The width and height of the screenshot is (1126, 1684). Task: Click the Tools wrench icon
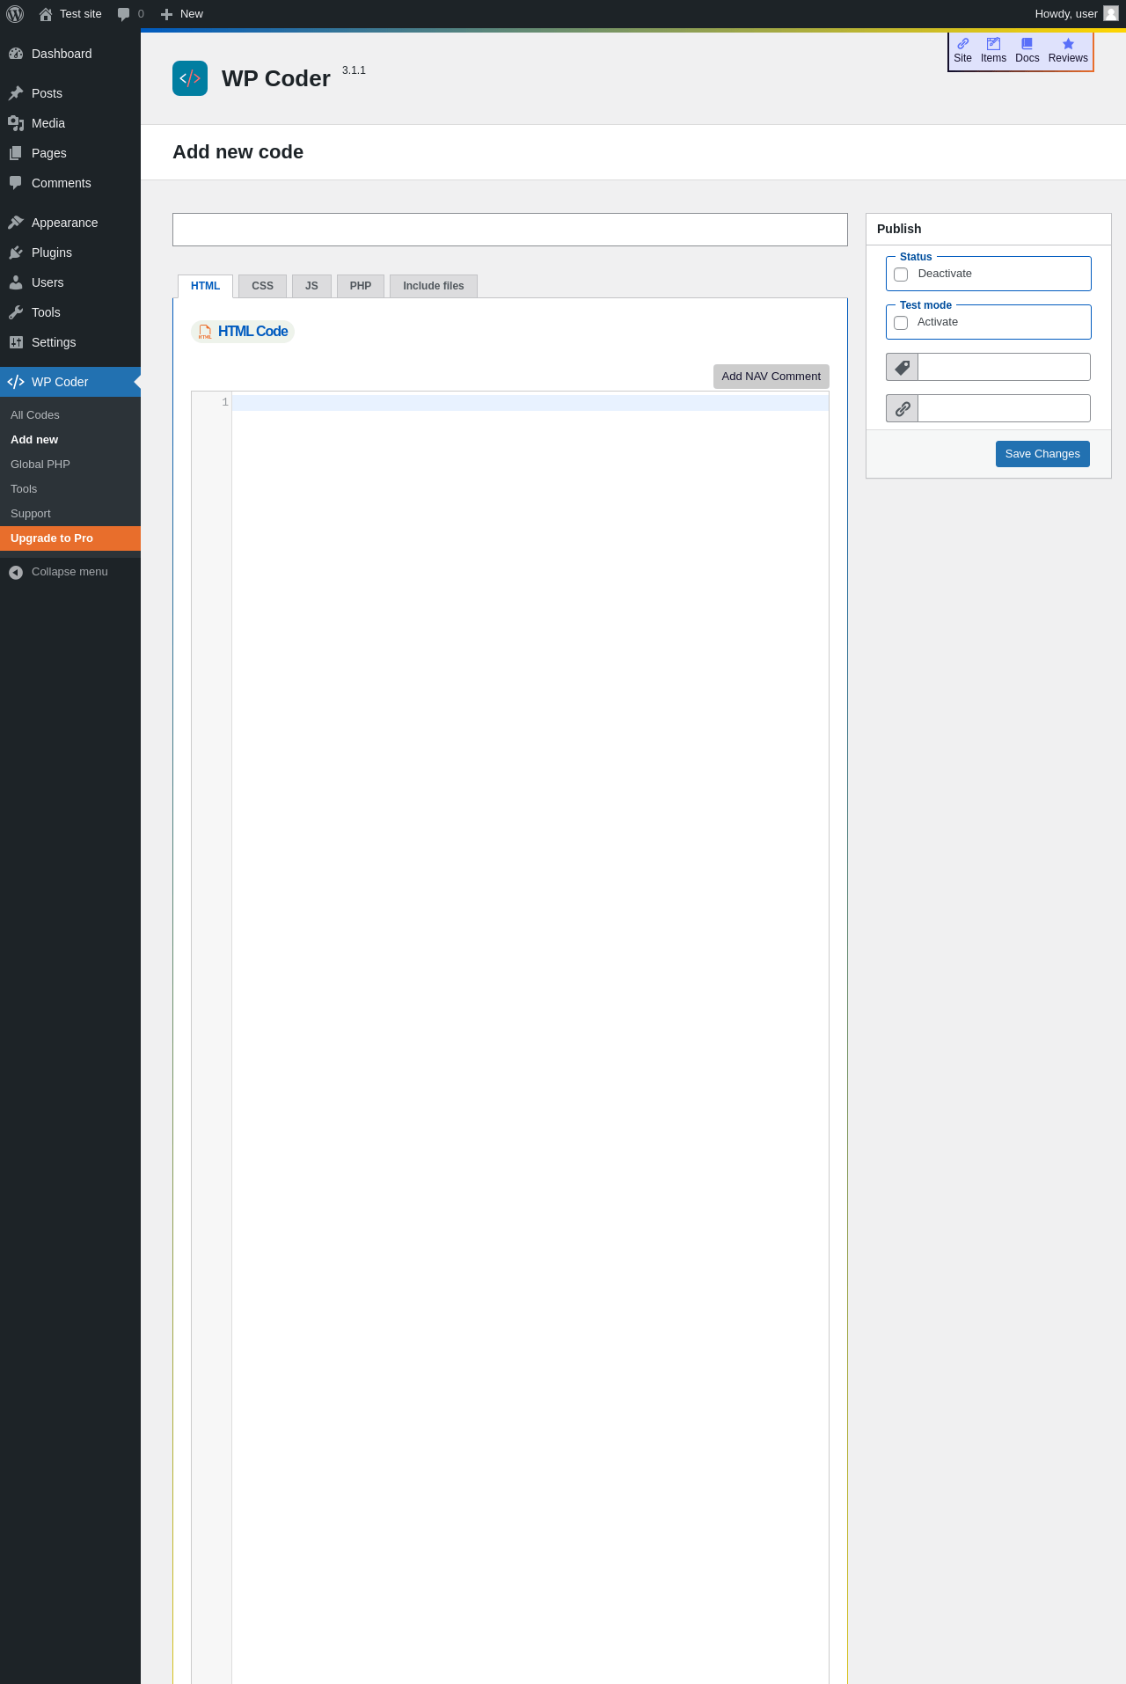pyautogui.click(x=16, y=312)
